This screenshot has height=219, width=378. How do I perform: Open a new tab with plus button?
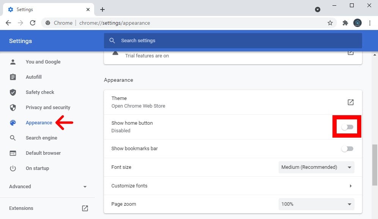[x=102, y=10]
